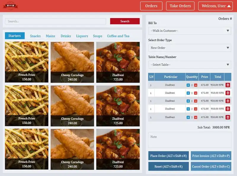Click the Place Order button
Screen dimensions: 237x176
point(168,156)
